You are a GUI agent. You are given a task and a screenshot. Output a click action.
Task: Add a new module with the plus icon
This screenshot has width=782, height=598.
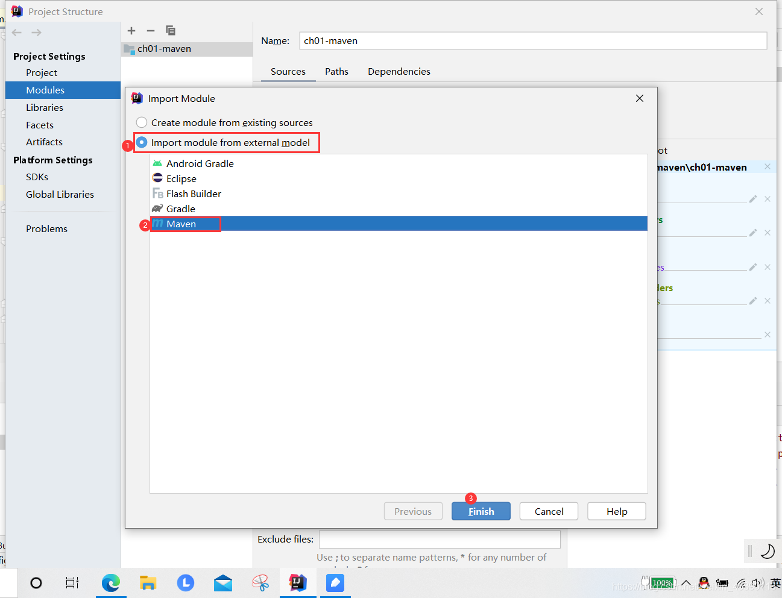pos(131,31)
